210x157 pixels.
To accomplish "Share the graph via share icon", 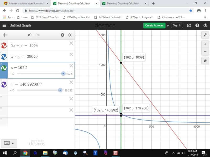I will (189, 25).
